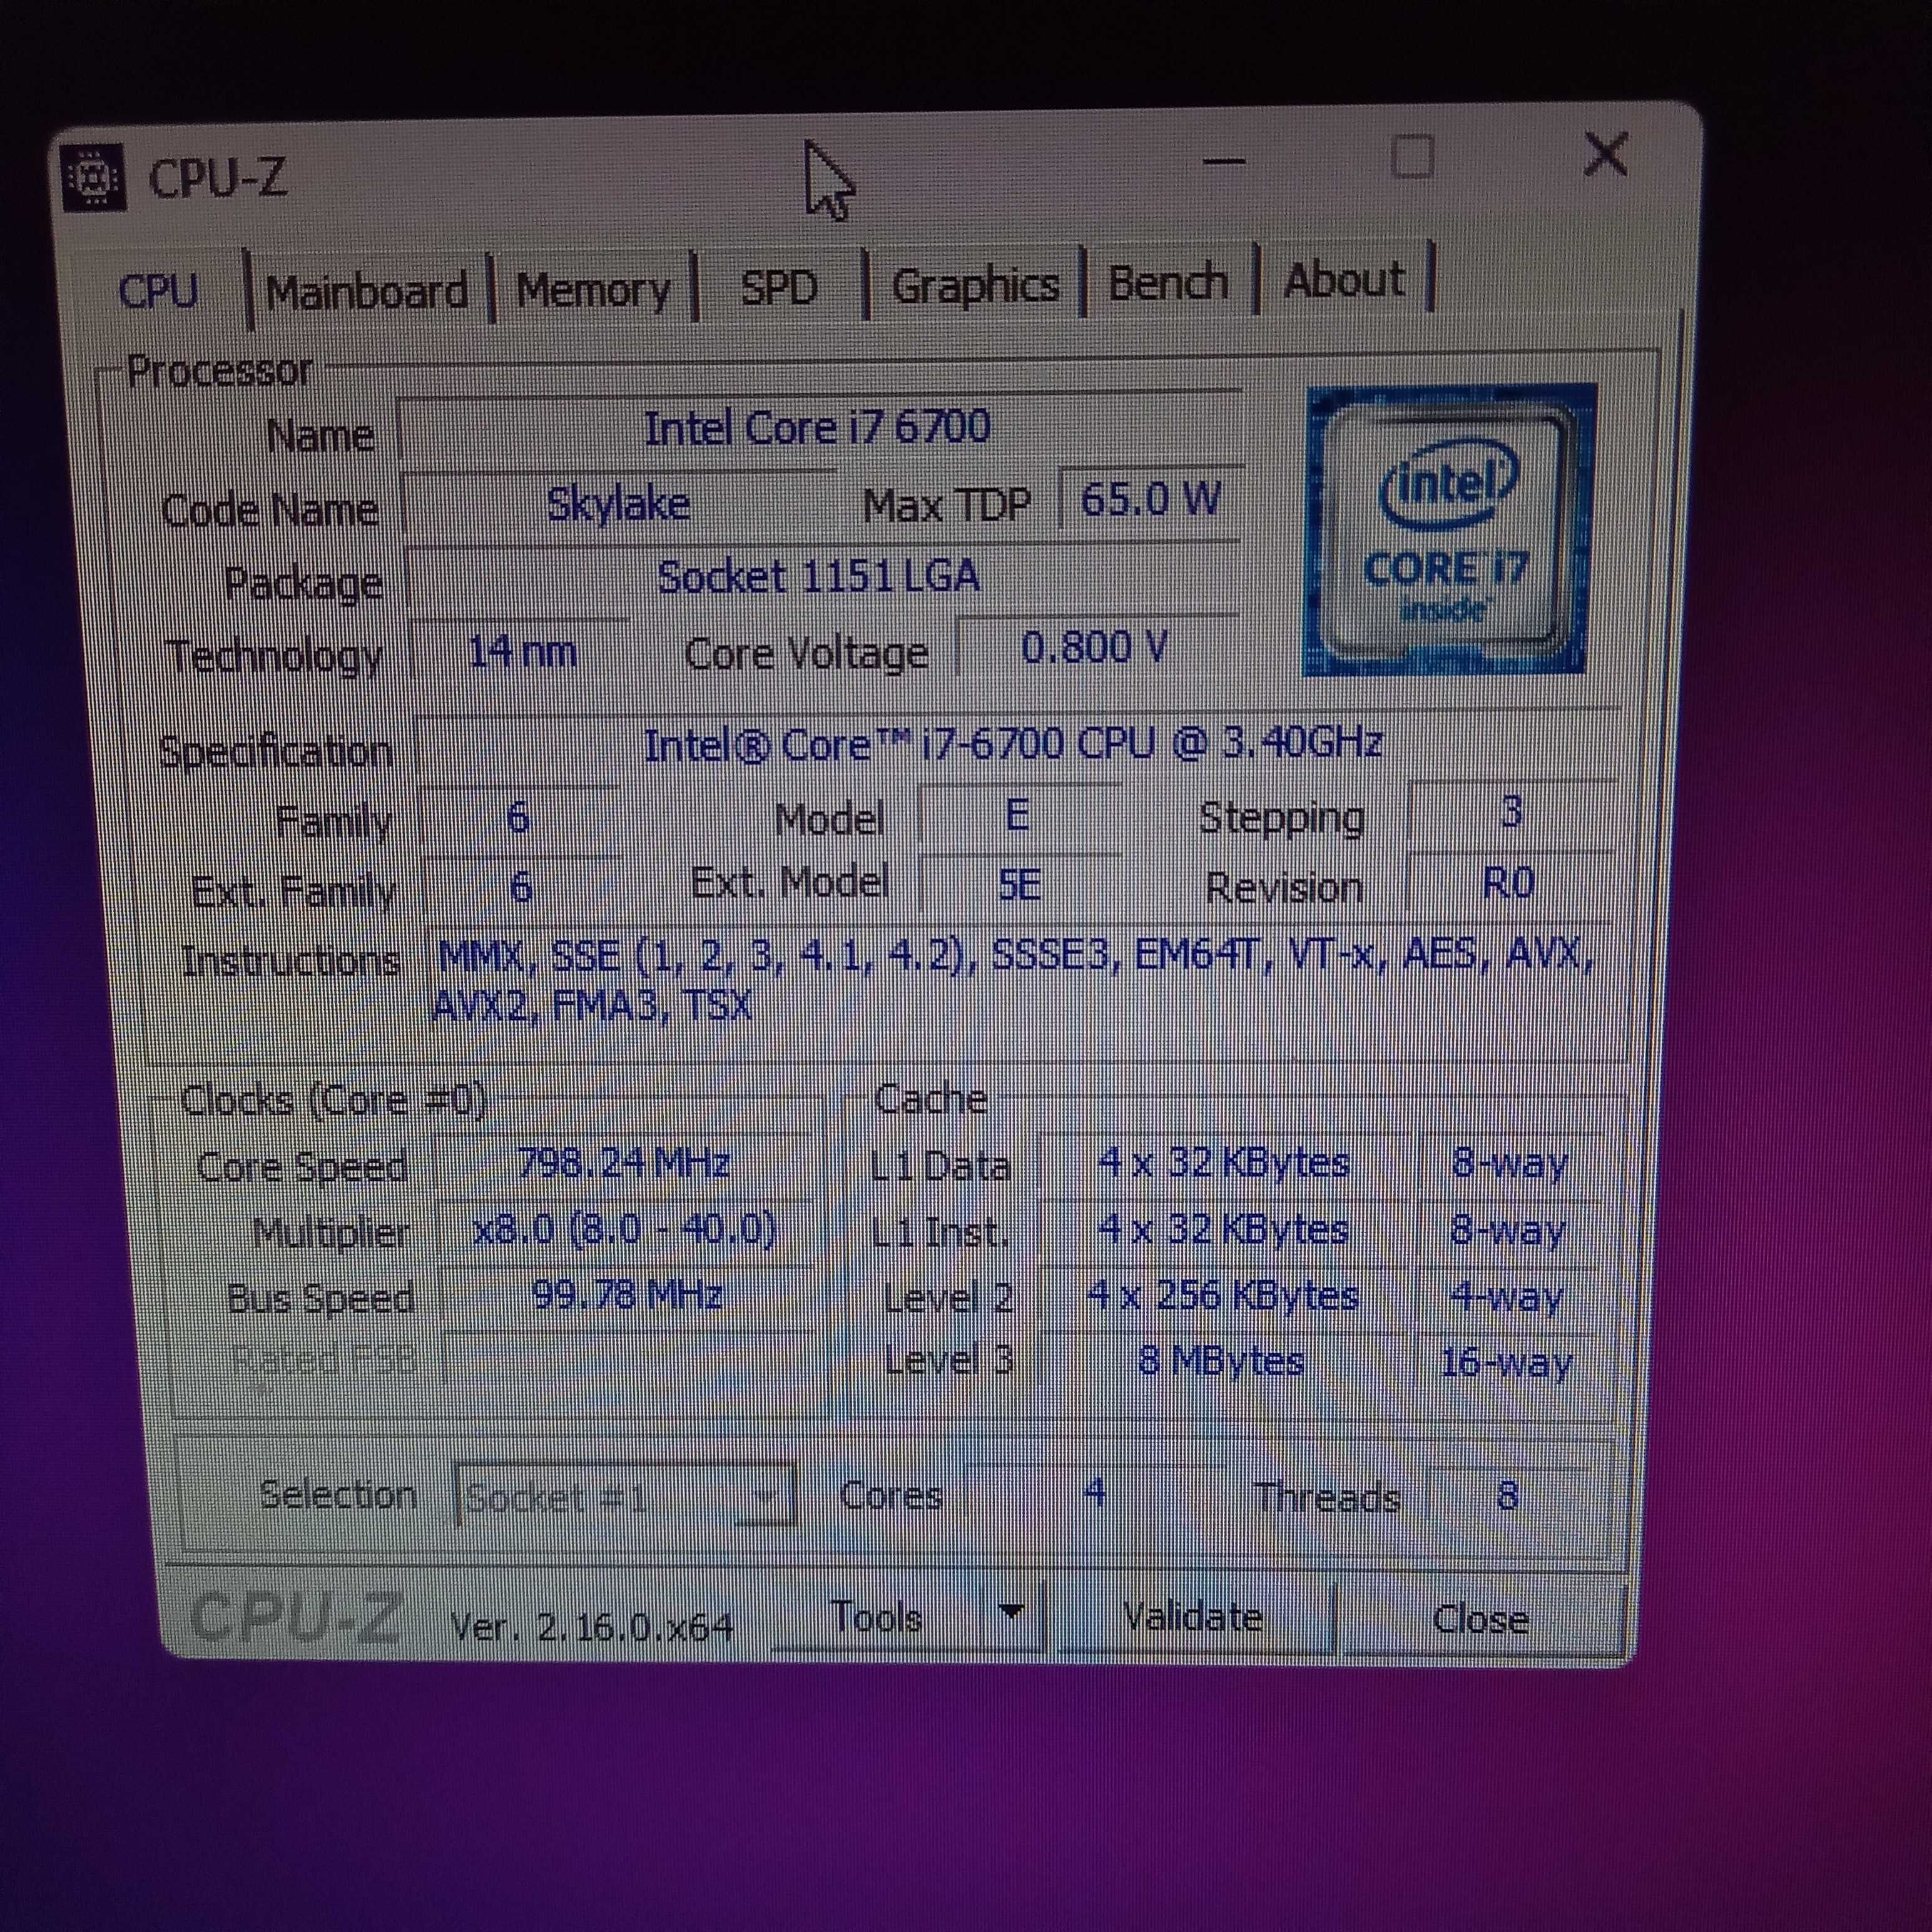1932x1932 pixels.
Task: Click the Bus Speed value 99.78 MHz
Action: [x=627, y=1295]
